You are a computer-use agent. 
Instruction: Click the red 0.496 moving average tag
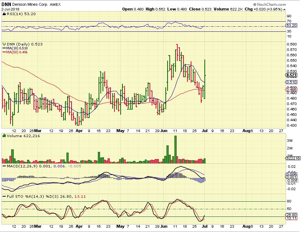291,89
